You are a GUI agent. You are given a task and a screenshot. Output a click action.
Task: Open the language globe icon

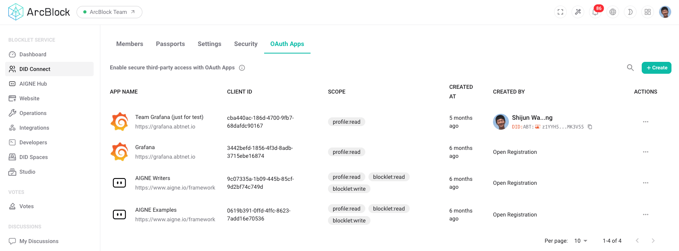click(x=613, y=12)
